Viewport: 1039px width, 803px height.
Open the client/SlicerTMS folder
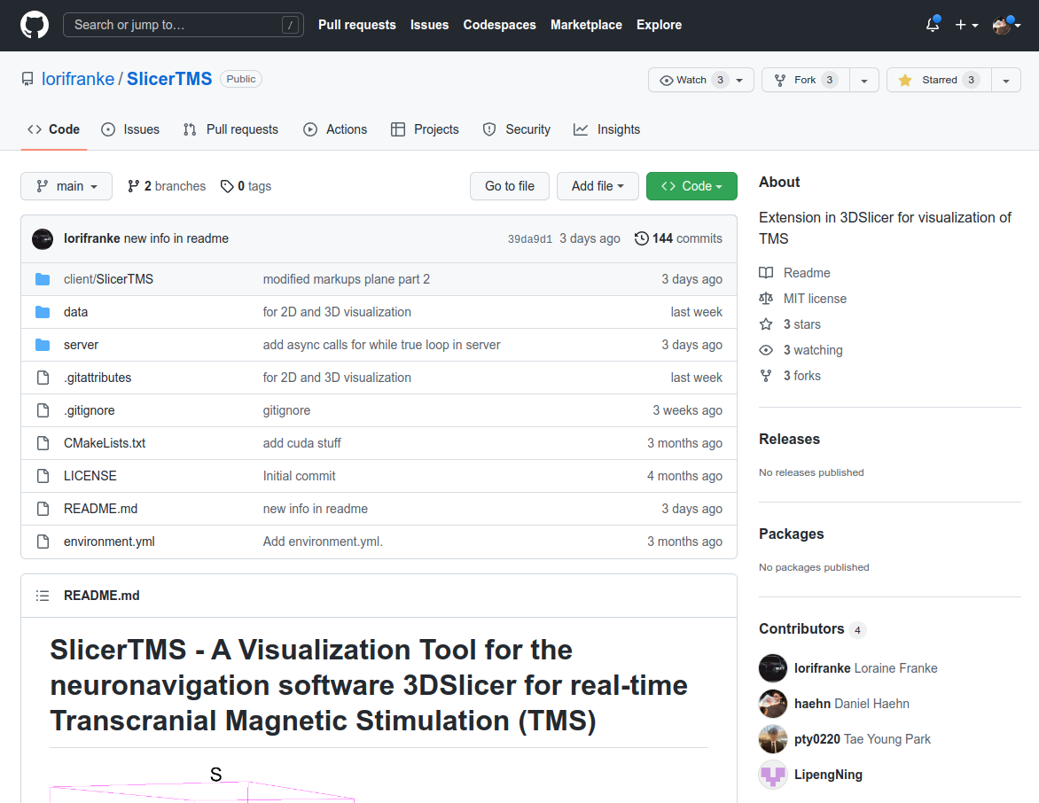108,279
